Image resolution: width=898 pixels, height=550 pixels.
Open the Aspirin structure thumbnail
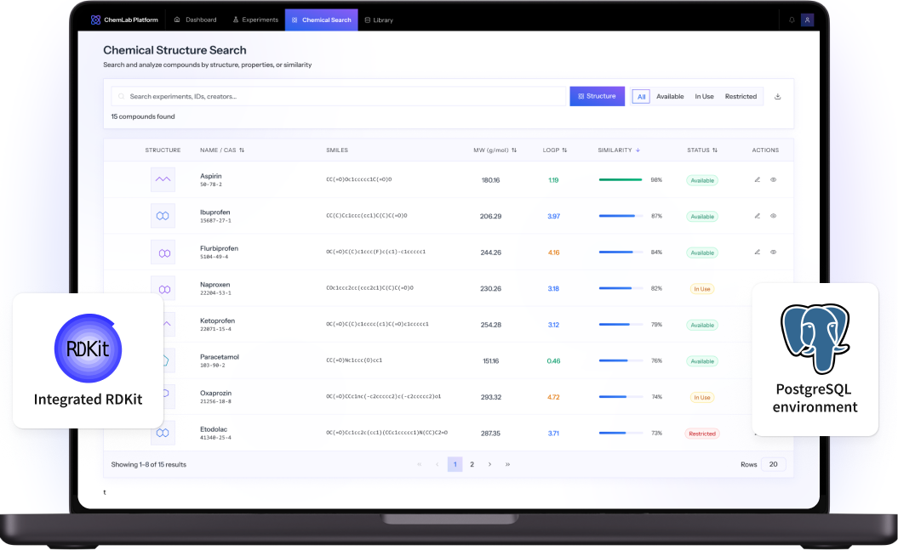click(163, 179)
